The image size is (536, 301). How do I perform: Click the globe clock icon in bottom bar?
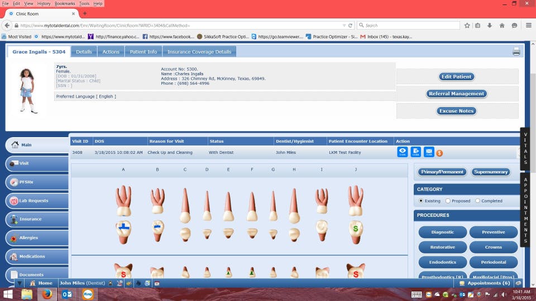coord(147,283)
